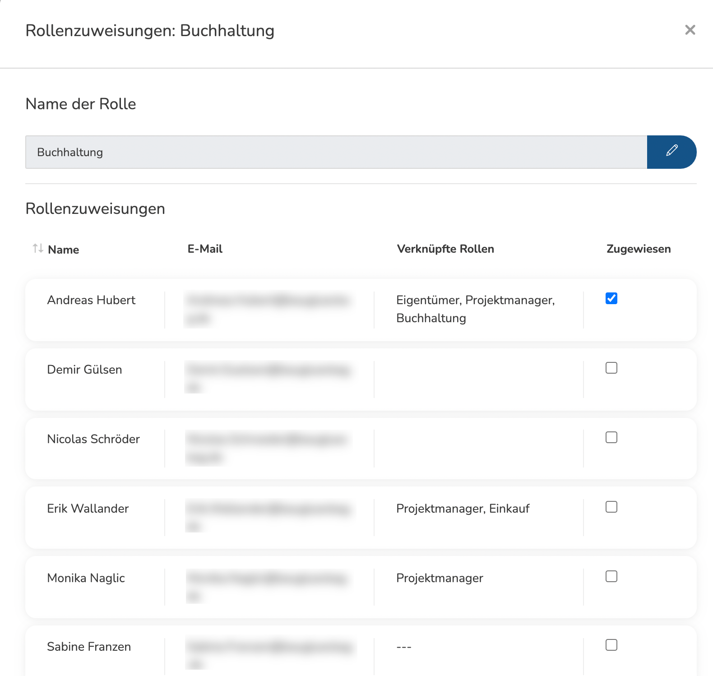Check the box for Monika Naglic
713x676 pixels.
[611, 576]
